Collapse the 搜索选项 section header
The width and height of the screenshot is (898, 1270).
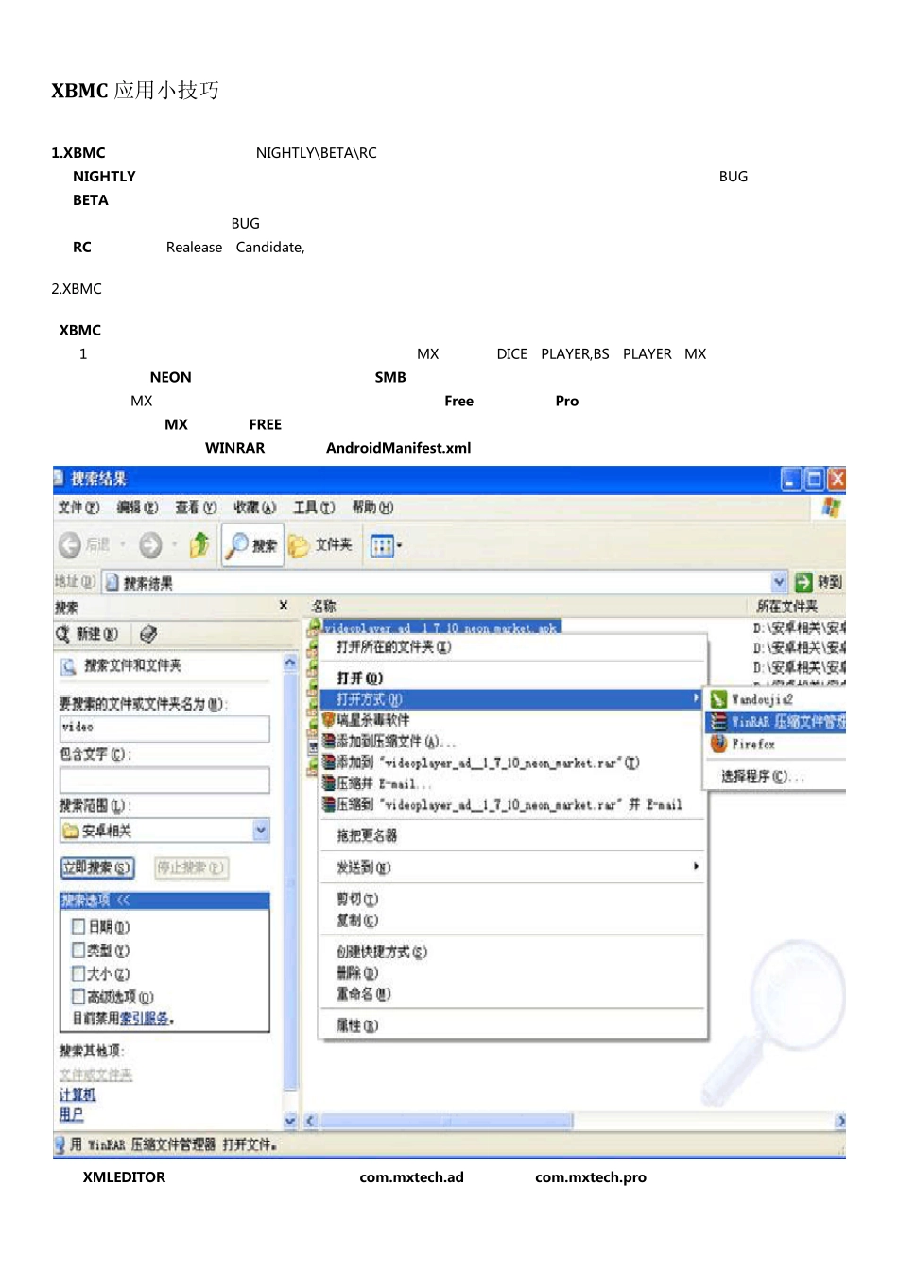164,900
